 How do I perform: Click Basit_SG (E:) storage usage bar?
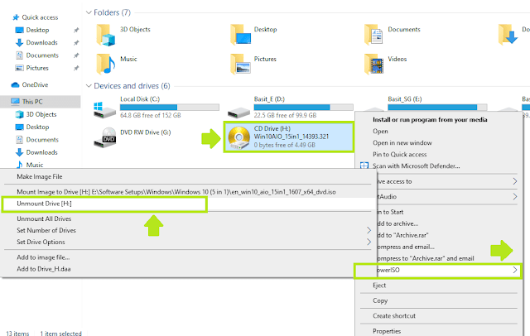pos(437,108)
